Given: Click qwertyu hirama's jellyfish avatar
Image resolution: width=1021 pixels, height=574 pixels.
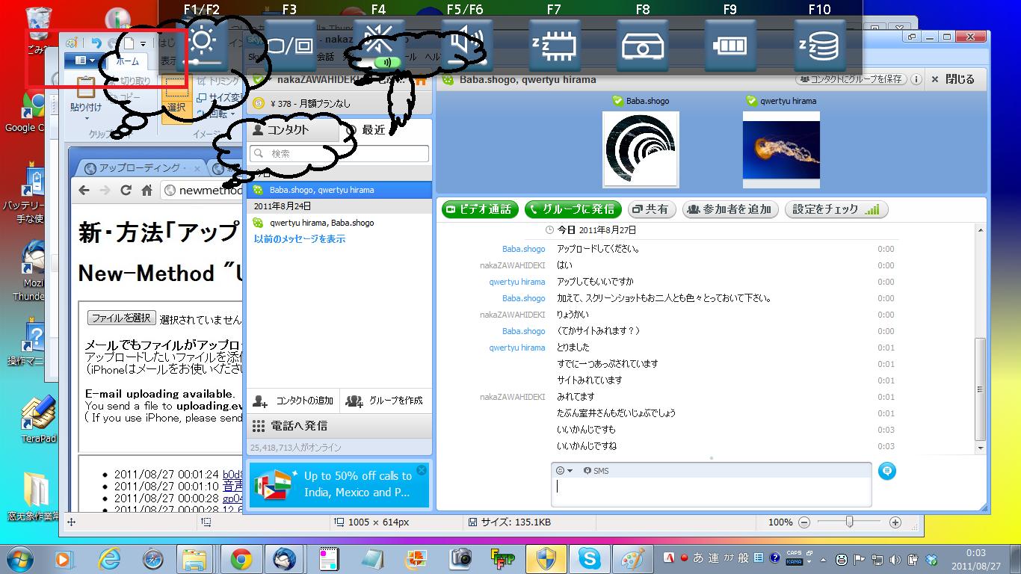Looking at the screenshot, I should tap(781, 149).
